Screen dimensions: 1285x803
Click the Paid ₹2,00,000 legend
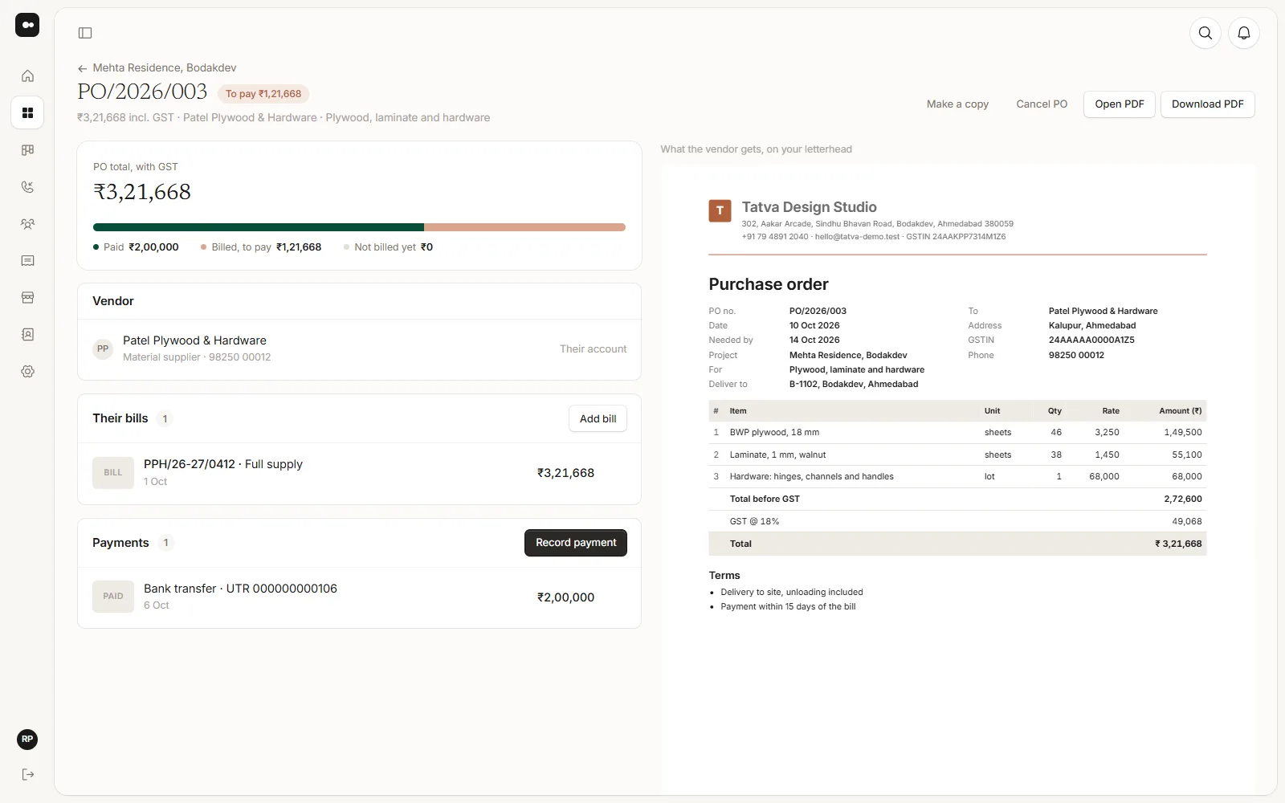[136, 247]
